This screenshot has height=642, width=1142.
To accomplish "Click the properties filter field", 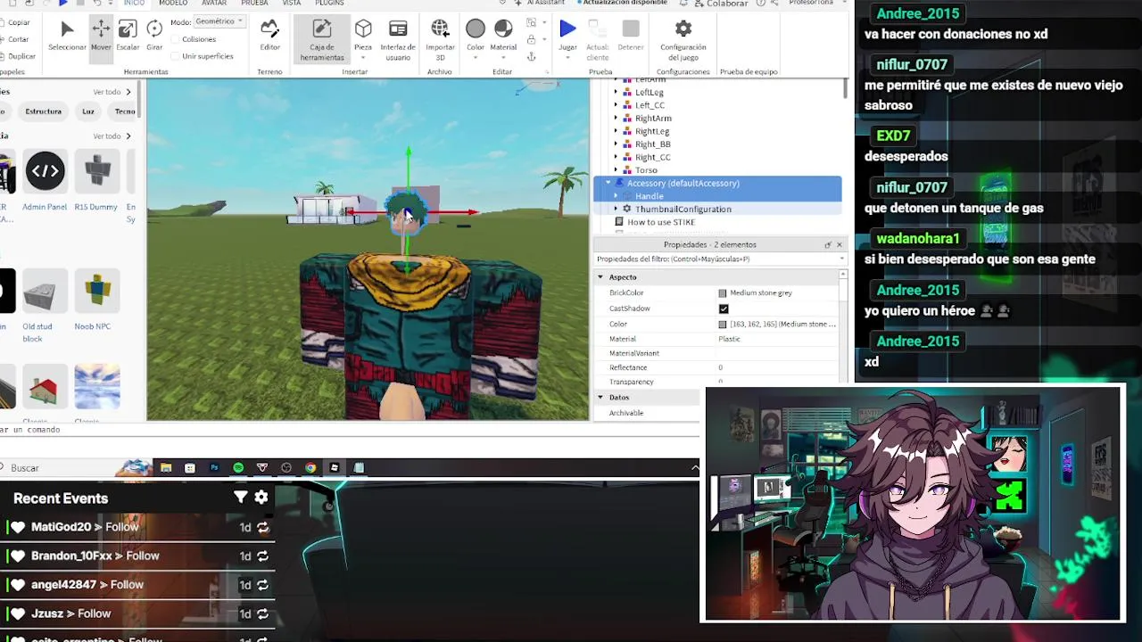I will pos(719,259).
